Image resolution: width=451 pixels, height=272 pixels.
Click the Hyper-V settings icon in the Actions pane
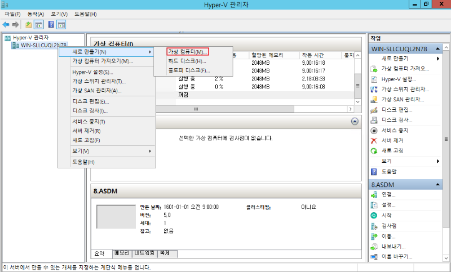coord(374,79)
